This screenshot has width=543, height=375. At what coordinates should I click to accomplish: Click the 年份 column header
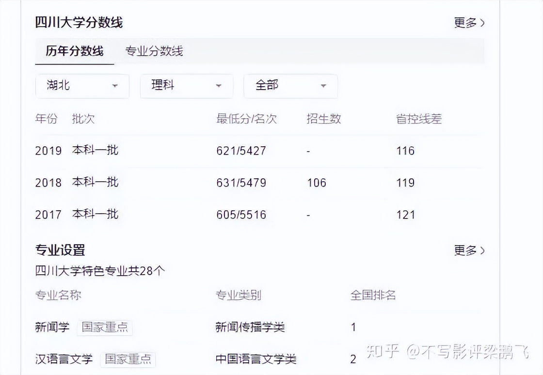click(47, 119)
